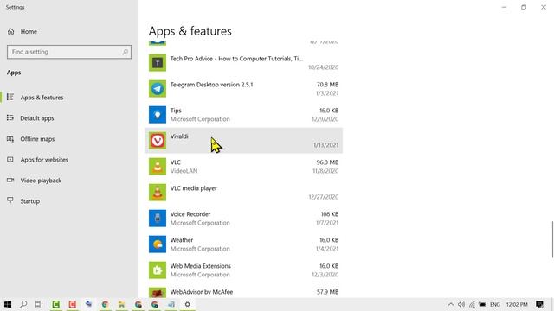Open taskbar Search
This screenshot has height=311, width=554.
coord(23,304)
